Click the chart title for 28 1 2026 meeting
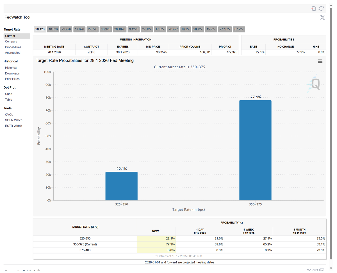 click(85, 60)
